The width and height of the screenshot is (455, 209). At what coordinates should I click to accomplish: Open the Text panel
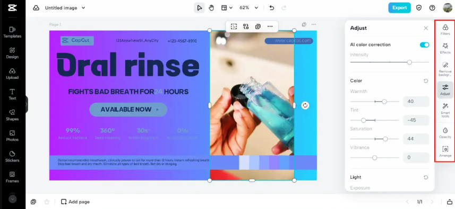pyautogui.click(x=12, y=94)
